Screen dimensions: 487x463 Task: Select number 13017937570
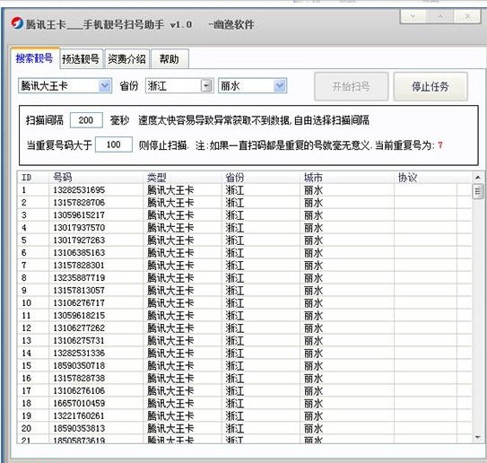[79, 227]
